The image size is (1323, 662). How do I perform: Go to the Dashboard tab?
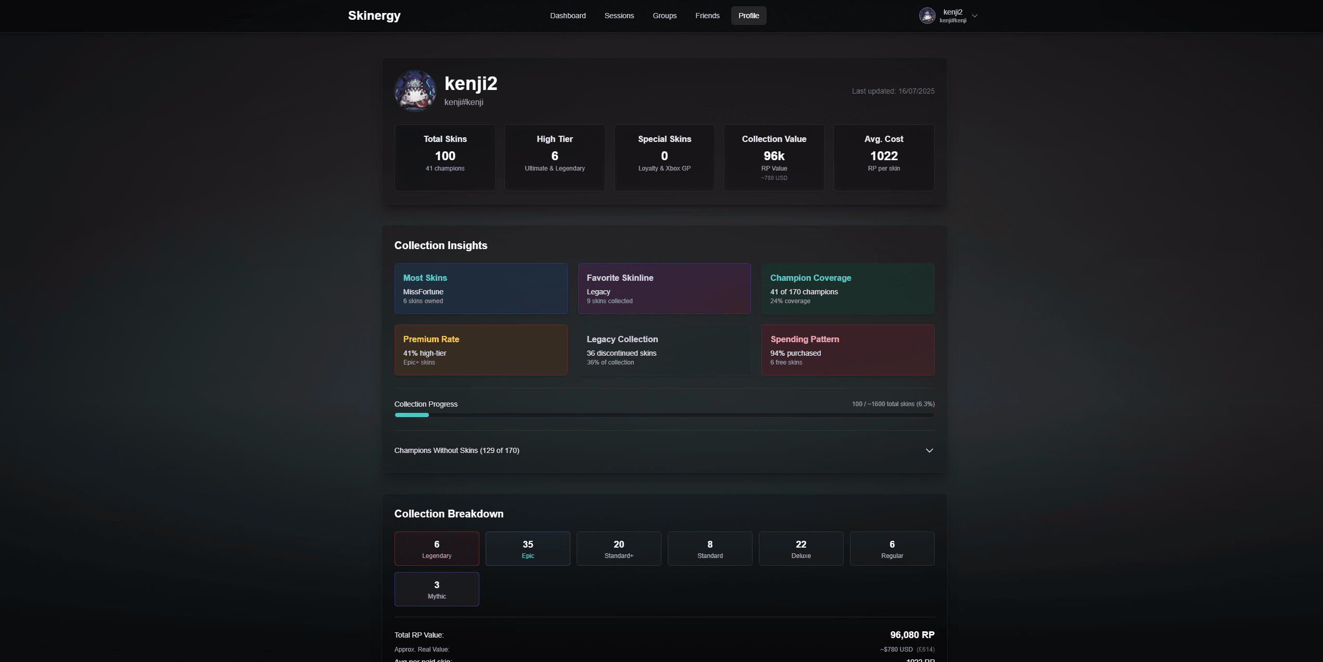(x=568, y=16)
